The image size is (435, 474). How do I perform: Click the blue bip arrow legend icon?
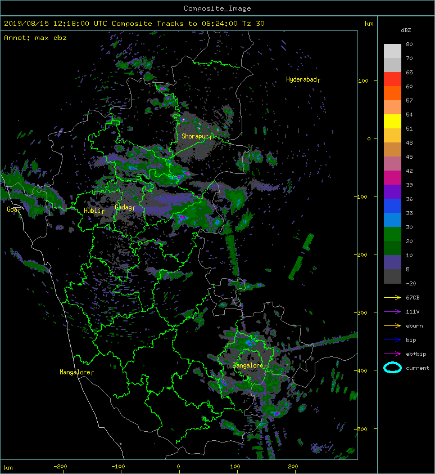pos(392,340)
